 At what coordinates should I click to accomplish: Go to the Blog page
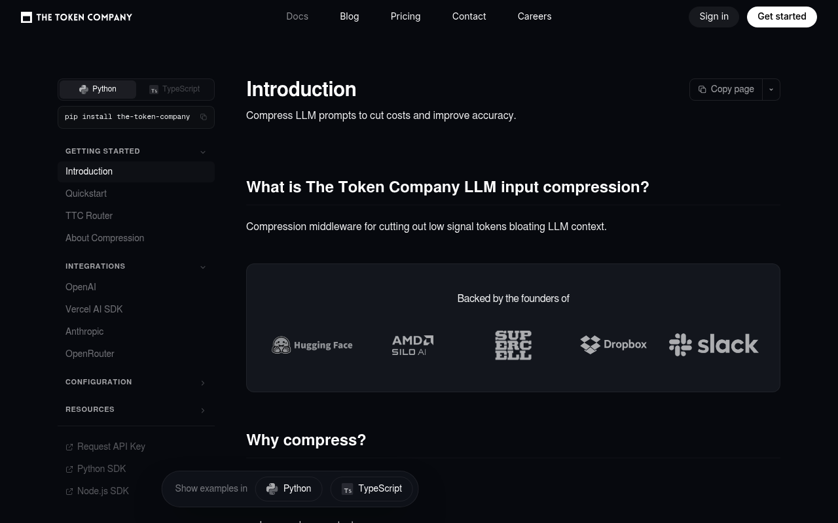(x=349, y=16)
